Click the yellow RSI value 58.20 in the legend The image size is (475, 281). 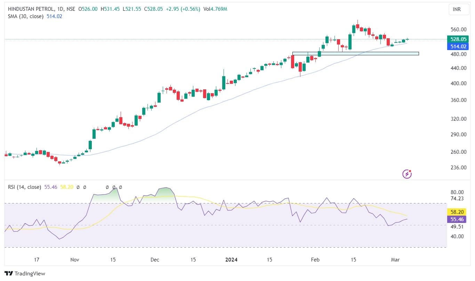coord(67,187)
